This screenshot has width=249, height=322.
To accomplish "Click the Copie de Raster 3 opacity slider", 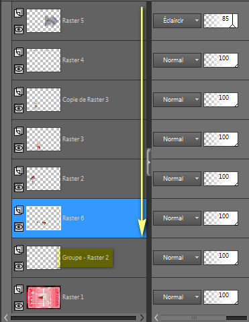I will pyautogui.click(x=221, y=100).
